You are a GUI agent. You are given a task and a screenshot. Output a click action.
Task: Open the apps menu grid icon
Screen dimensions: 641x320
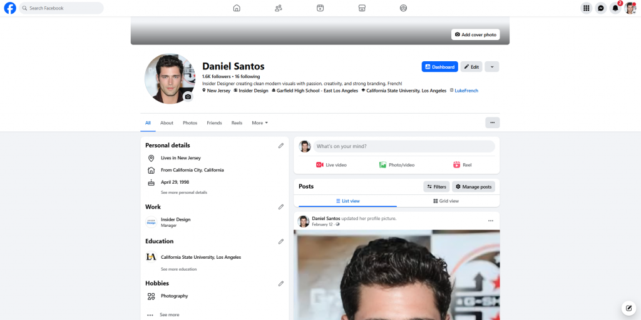pos(586,7)
